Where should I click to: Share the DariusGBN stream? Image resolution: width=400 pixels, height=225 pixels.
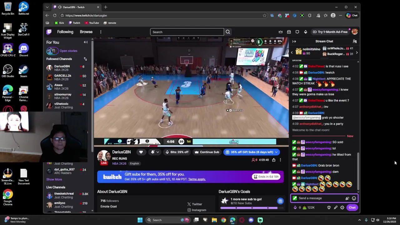pos(274,160)
